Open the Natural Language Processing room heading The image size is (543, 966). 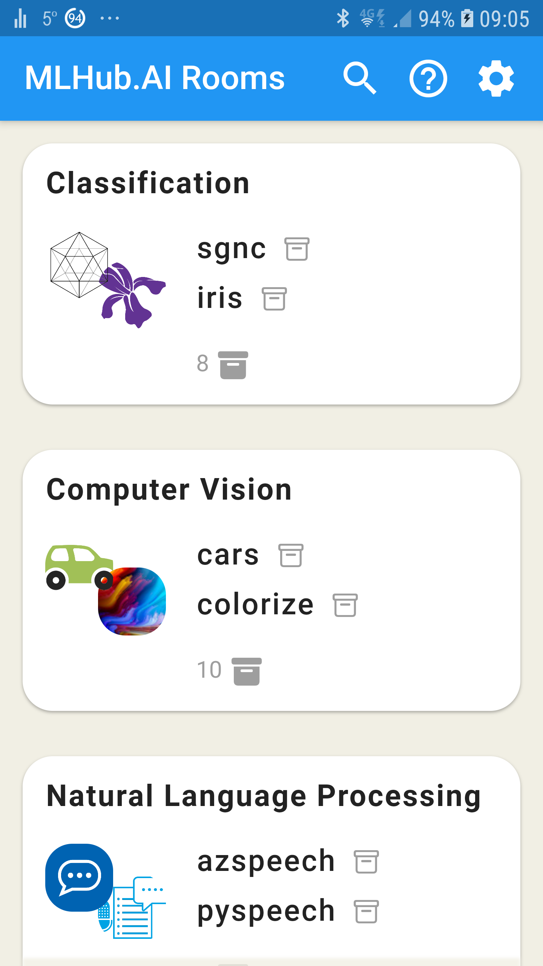point(264,796)
